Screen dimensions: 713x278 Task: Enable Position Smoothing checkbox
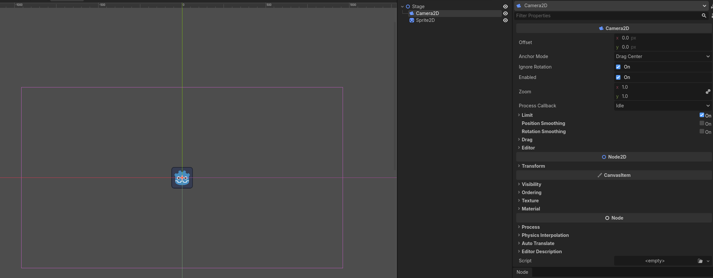(702, 123)
